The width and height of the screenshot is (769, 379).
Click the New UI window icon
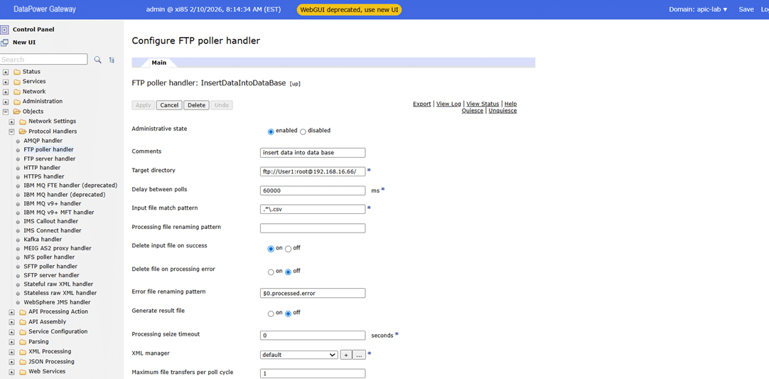point(5,43)
